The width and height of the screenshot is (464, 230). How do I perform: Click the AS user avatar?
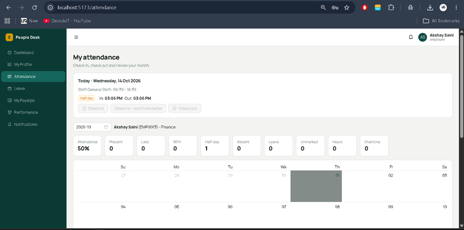point(423,37)
